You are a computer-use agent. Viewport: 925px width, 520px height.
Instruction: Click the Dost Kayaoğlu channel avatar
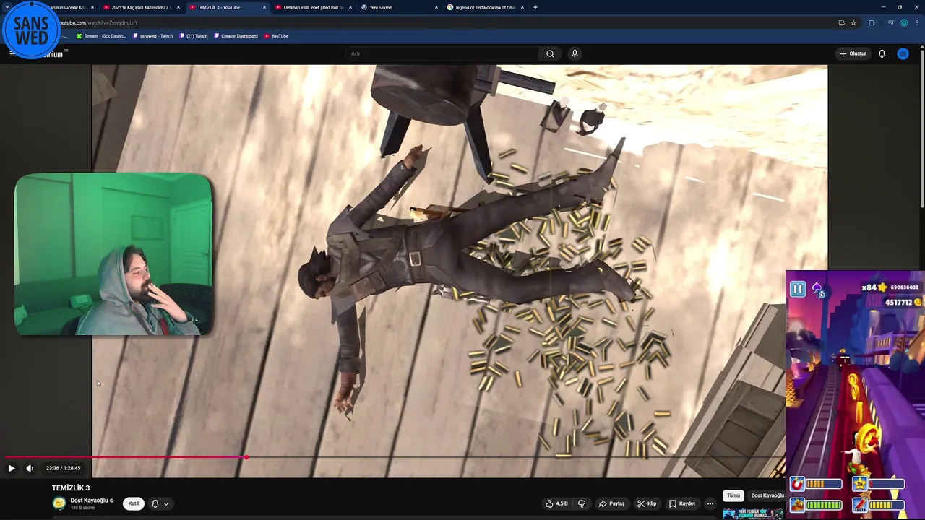click(x=59, y=503)
